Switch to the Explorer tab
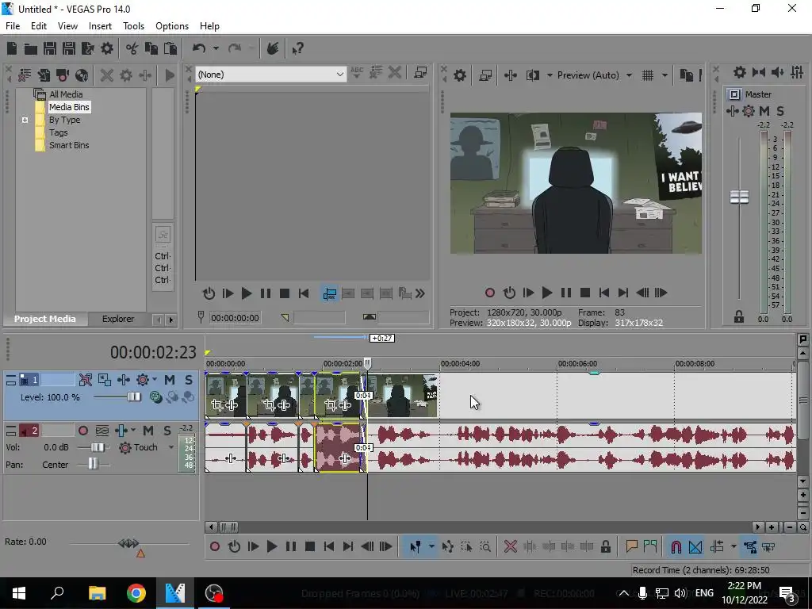Screen dimensions: 812x609 pos(118,319)
